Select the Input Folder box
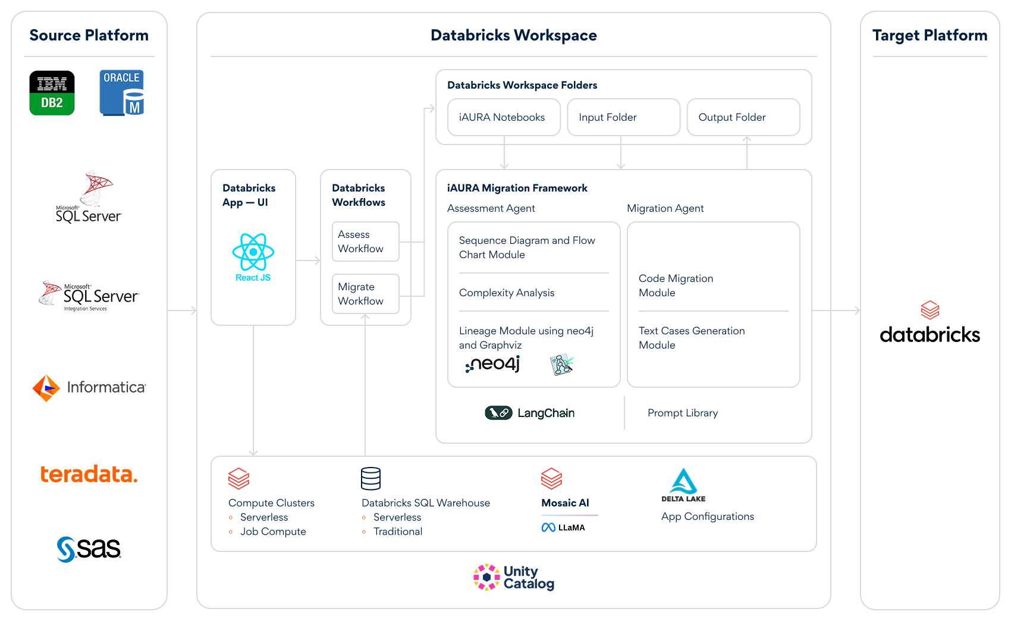Viewport: 1011px width, 621px height. point(623,117)
